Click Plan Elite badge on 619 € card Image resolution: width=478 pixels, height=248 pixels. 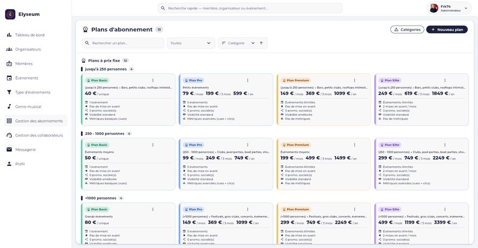390,80
